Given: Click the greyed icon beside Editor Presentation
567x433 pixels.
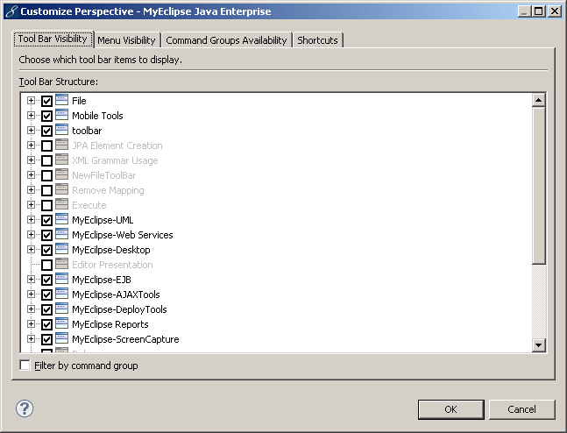Looking at the screenshot, I should click(x=62, y=264).
